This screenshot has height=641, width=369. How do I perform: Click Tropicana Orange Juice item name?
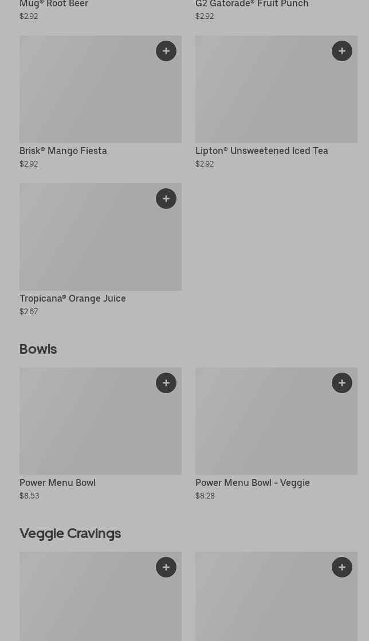pyautogui.click(x=73, y=298)
